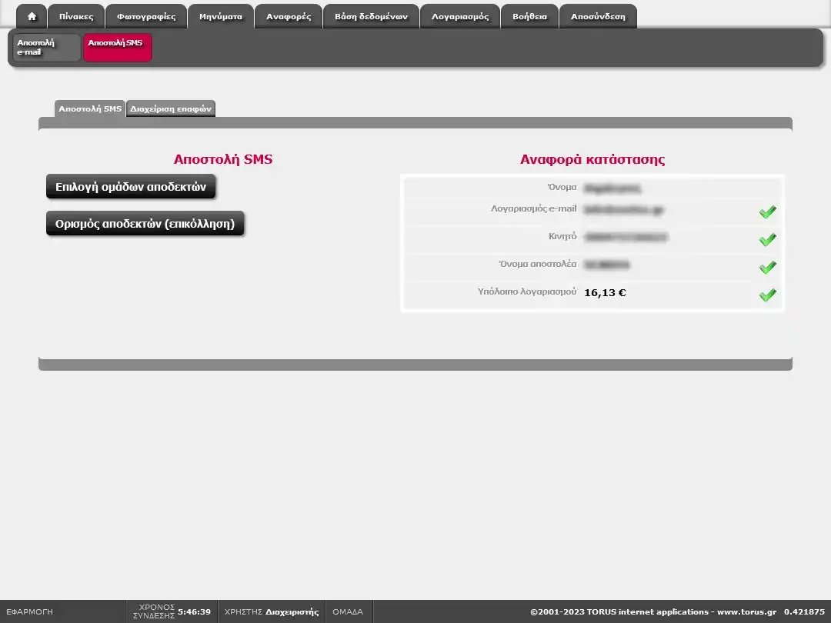Click Αποσύνδεση to log out

click(x=598, y=16)
